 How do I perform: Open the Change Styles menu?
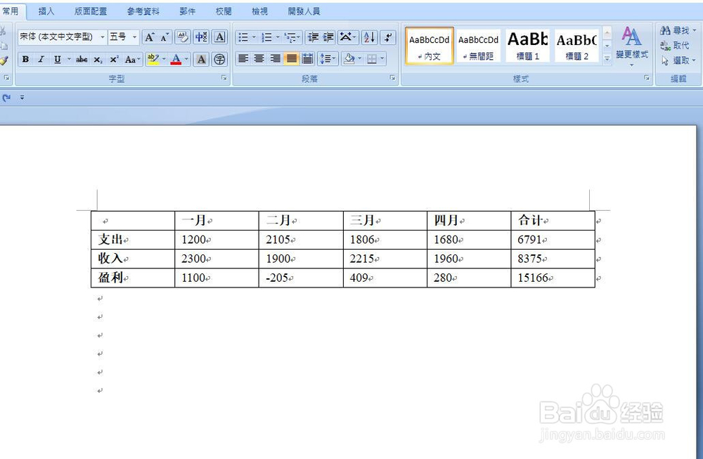click(632, 46)
